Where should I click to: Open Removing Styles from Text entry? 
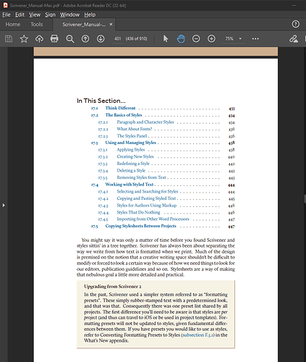[141, 177]
